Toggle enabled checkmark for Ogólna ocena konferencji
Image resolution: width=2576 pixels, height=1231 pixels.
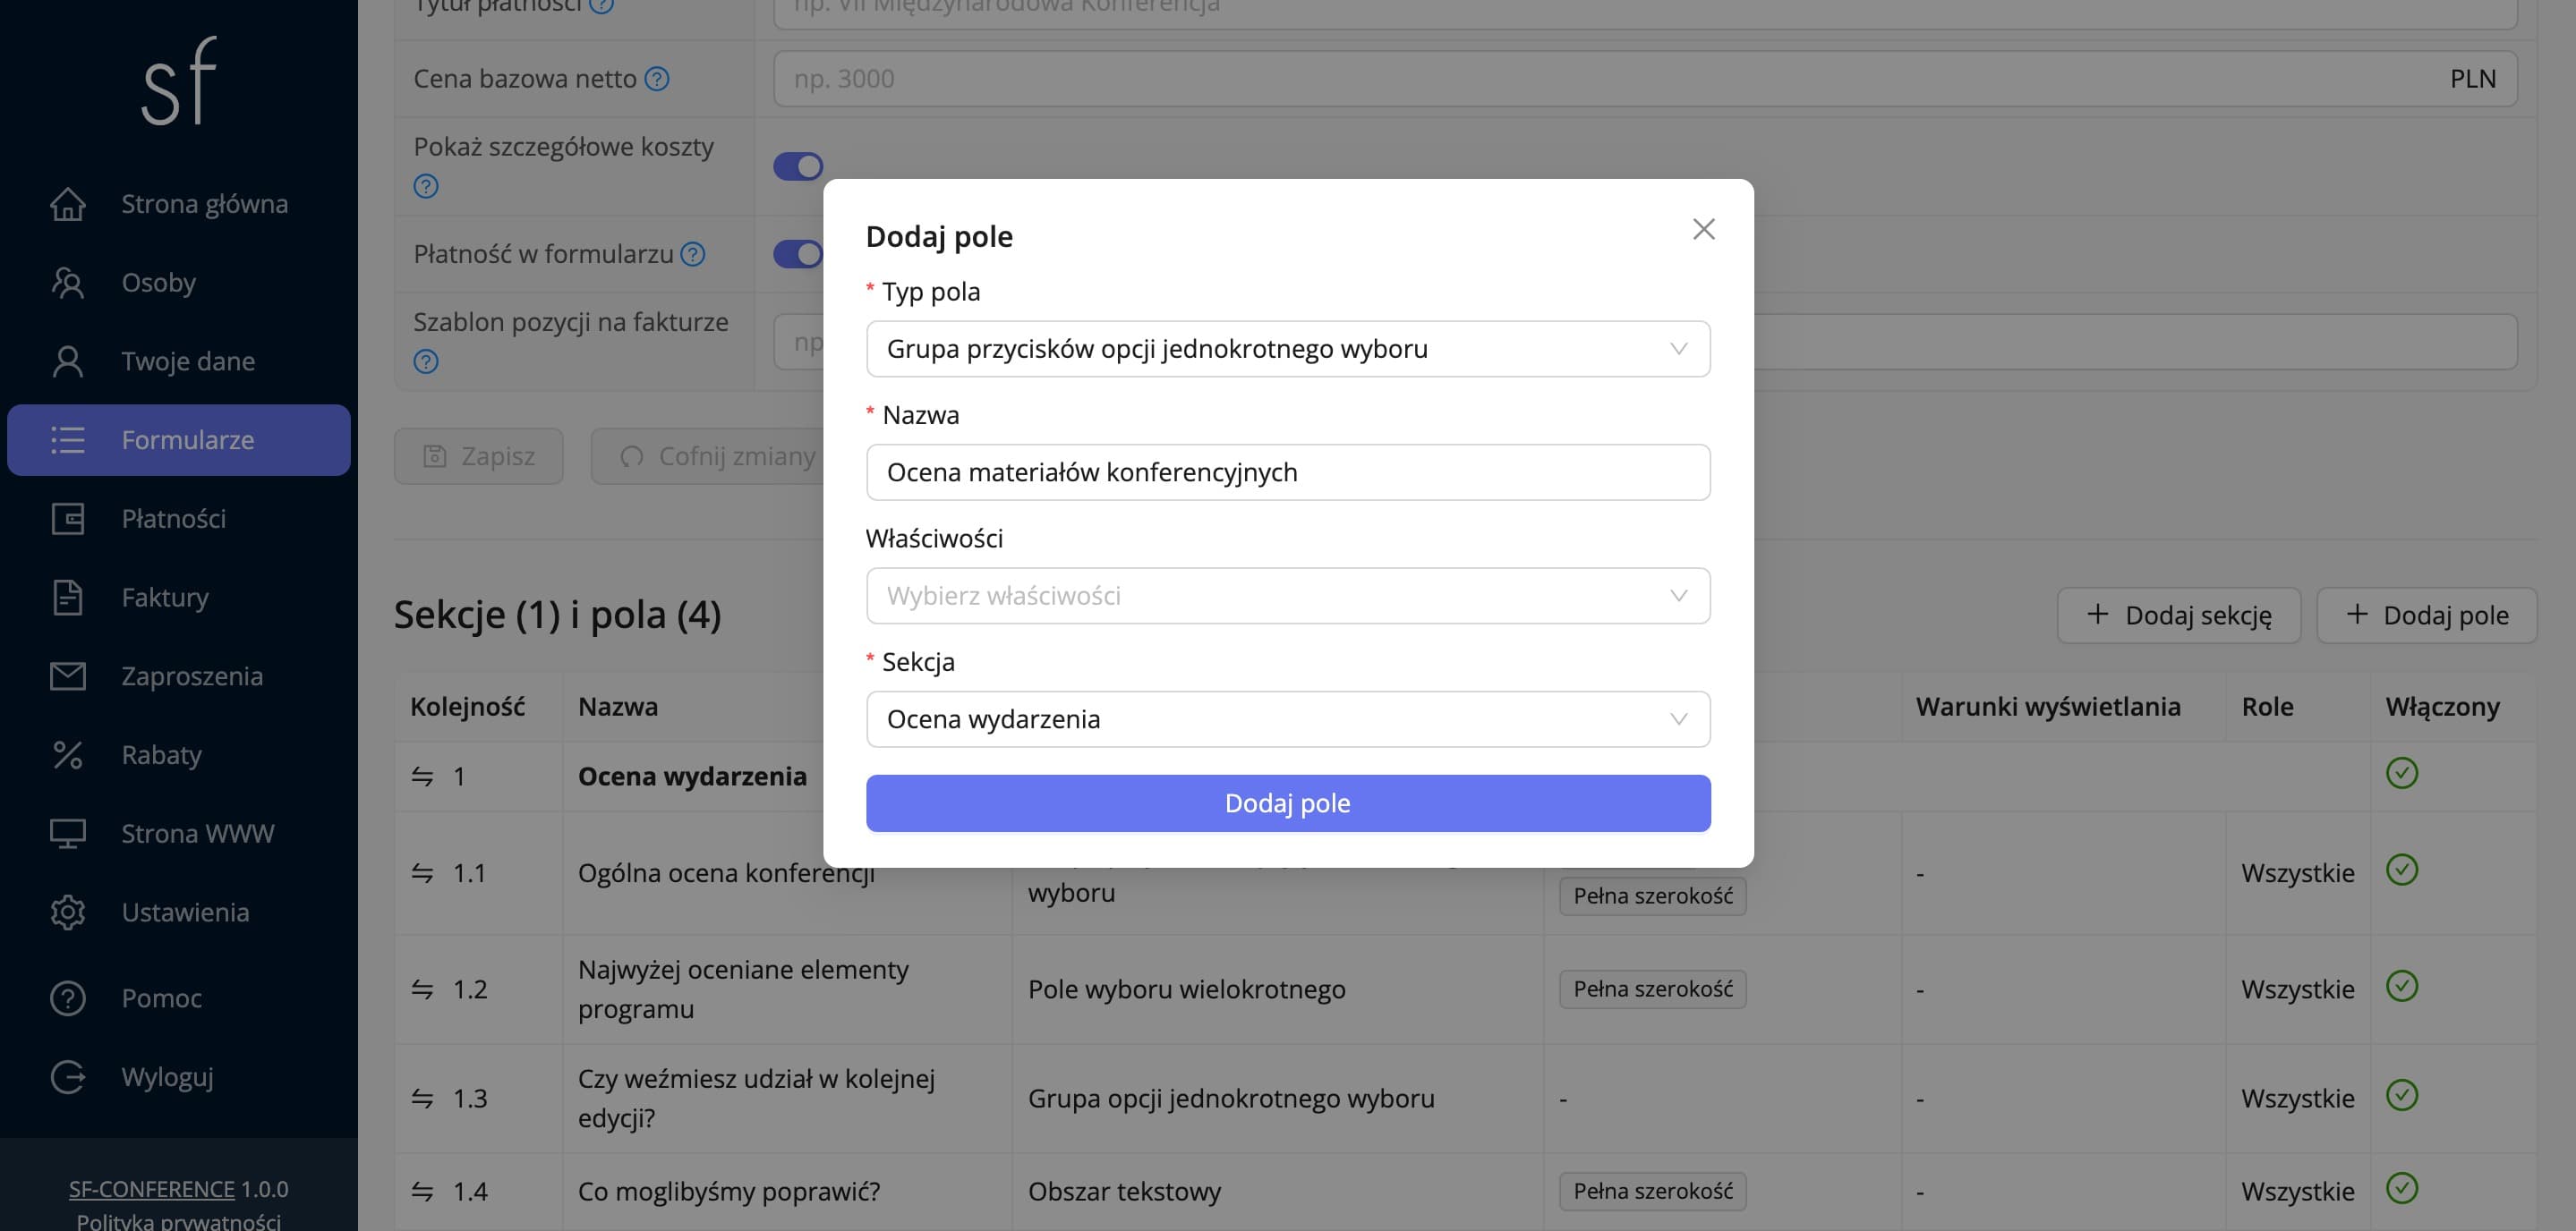coord(2402,870)
